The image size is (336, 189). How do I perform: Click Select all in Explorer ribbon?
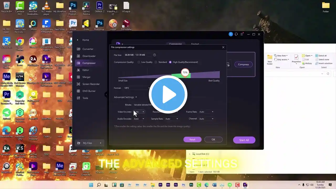click(321, 56)
